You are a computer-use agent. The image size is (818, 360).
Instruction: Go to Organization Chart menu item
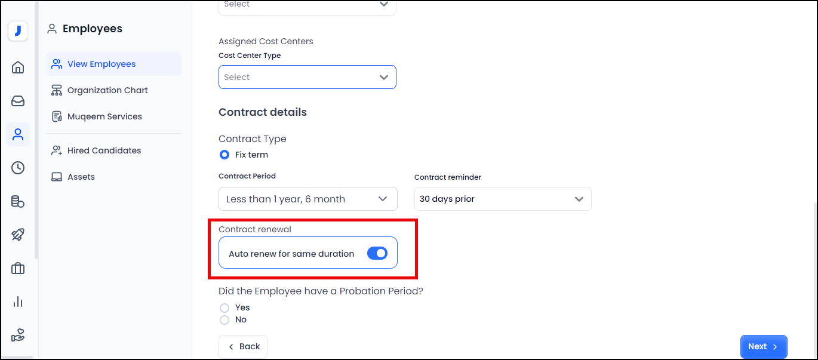point(107,90)
